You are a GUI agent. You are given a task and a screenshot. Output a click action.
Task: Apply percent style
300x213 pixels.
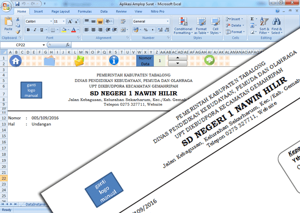(146, 30)
